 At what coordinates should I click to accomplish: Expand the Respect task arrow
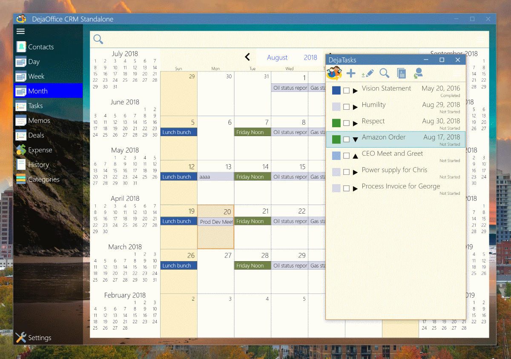pos(356,124)
